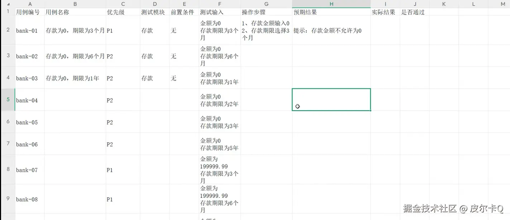Select cell containing bank-03
Screen dimensions: 510x220
30,78
